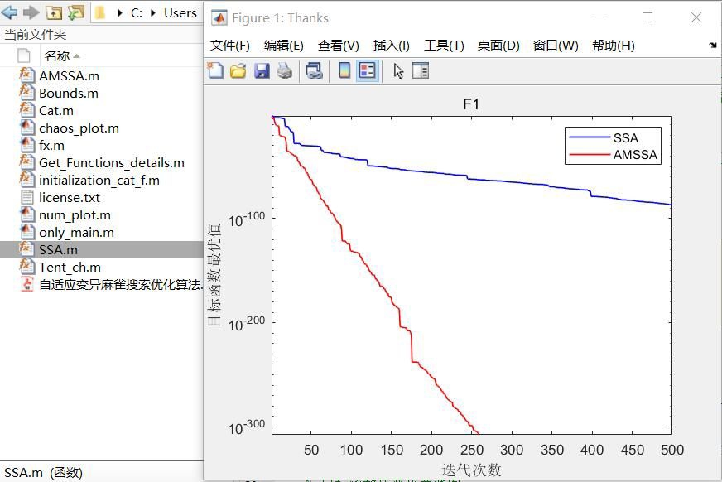722x482 pixels.
Task: Click the MATLAB logo in figure title bar
Action: pyautogui.click(x=219, y=18)
